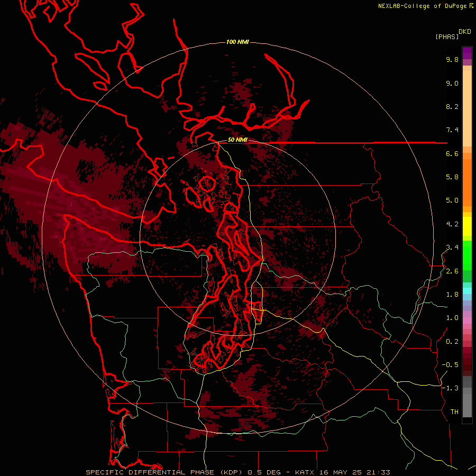This screenshot has height=476, width=476.
Task: Select the 7.4 scale value
Action: pos(452,130)
